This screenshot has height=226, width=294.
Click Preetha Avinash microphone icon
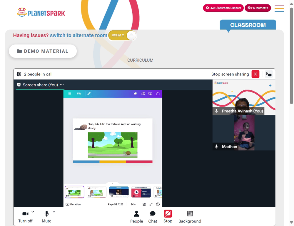coord(216,111)
